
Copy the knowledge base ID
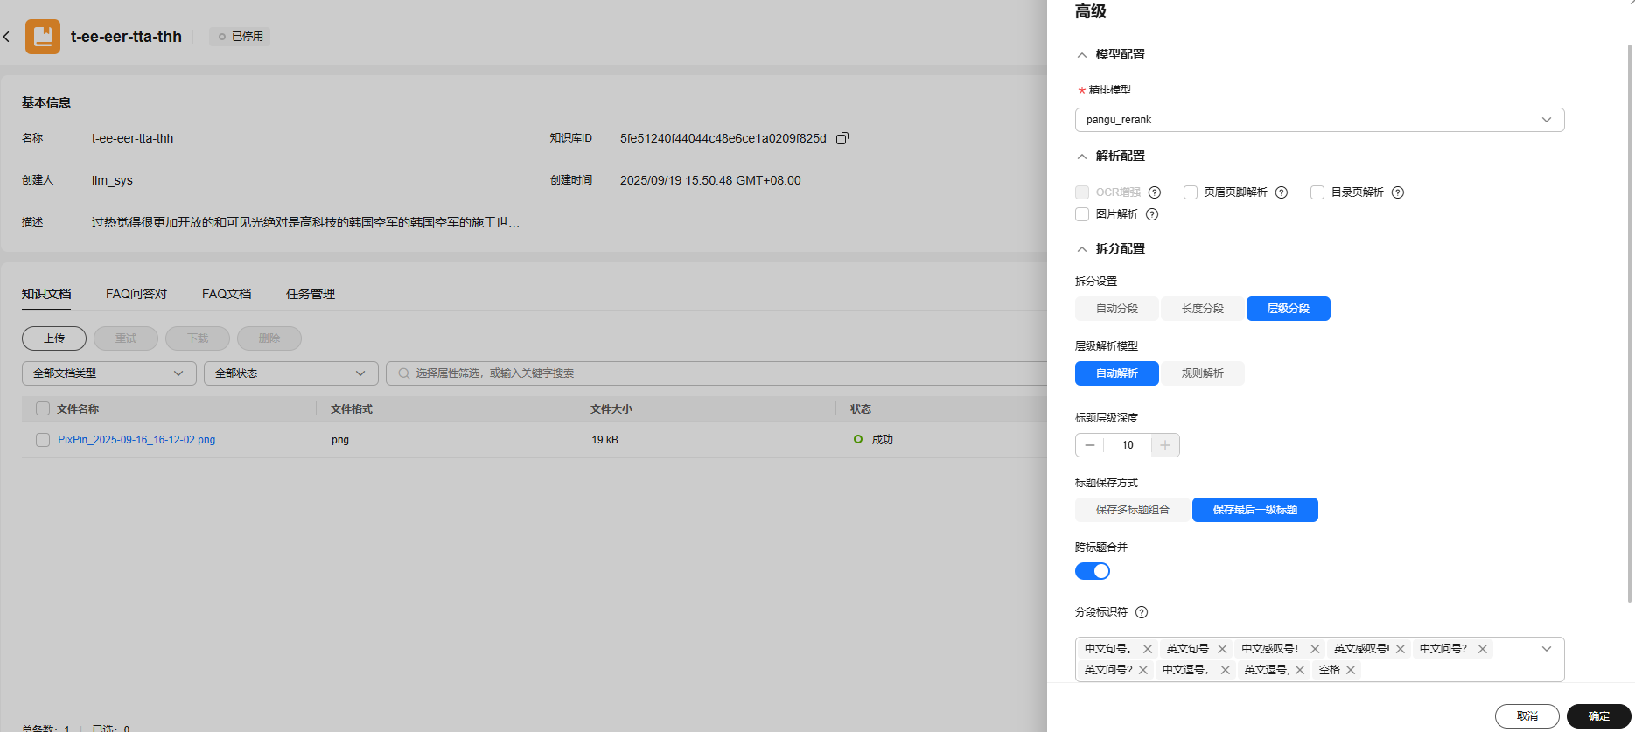point(842,138)
